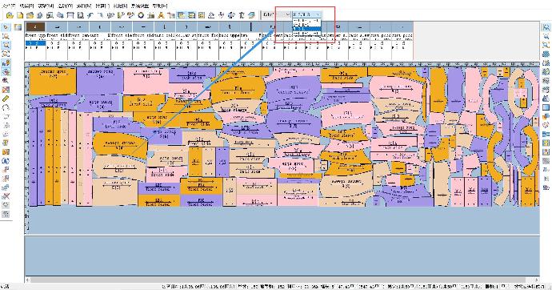Toggle the highlighted marker layout view button

182,15
